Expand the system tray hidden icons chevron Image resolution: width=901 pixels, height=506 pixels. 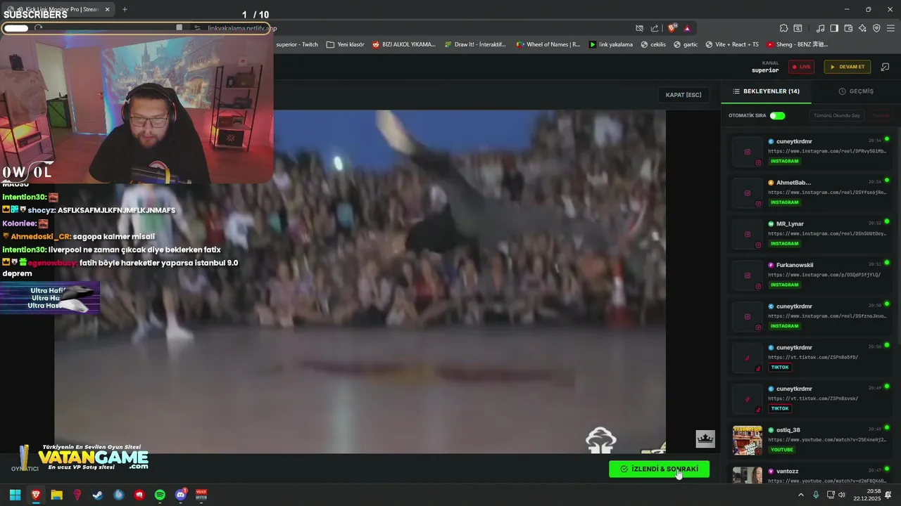(800, 495)
